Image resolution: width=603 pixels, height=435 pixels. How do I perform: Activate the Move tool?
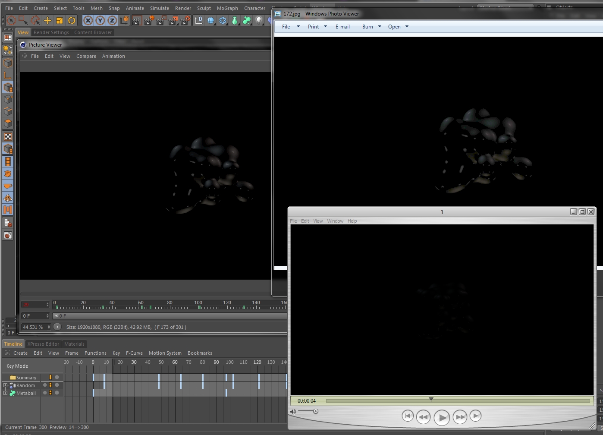(x=47, y=20)
